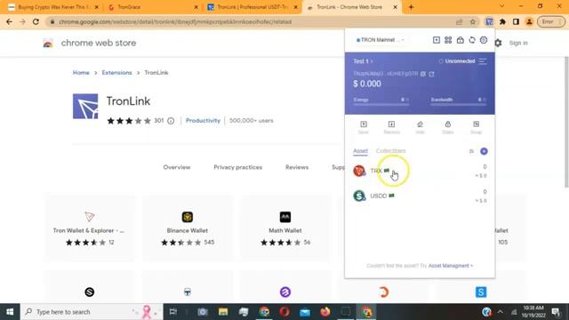Screen dimensions: 569x320
Task: Open the wallet hamburger menu
Action: [483, 61]
